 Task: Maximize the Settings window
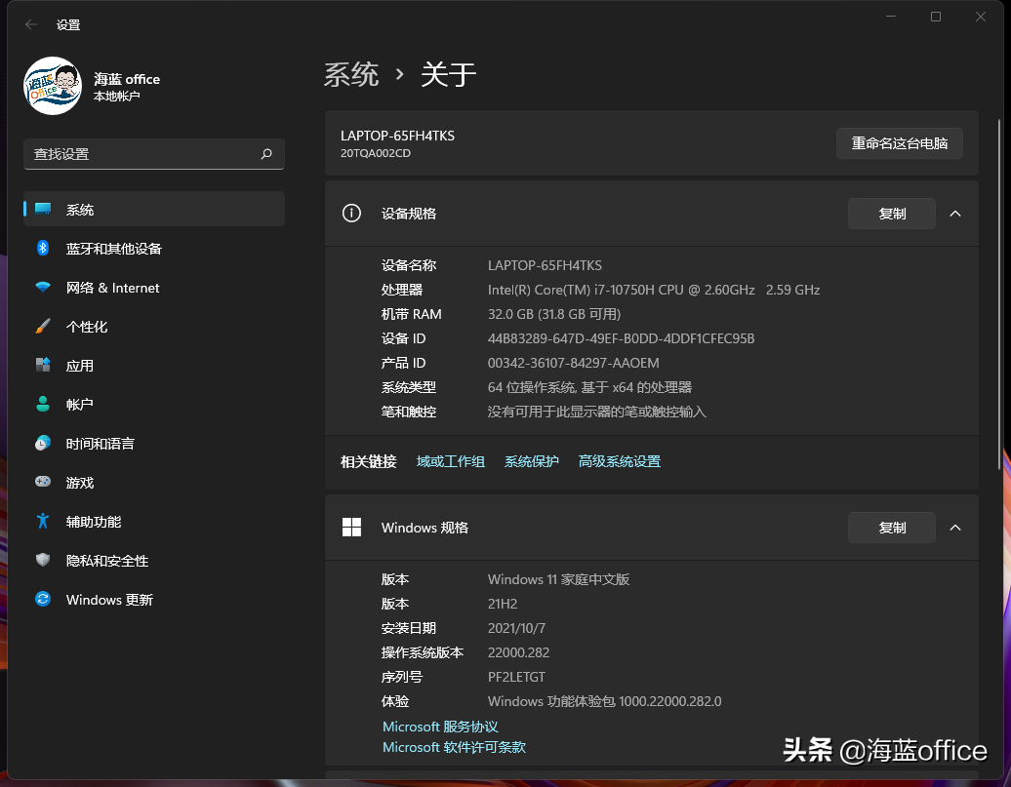coord(936,17)
